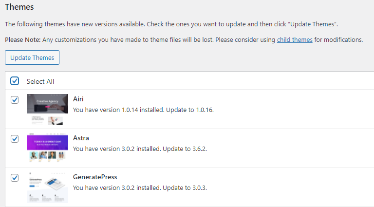The width and height of the screenshot is (374, 207).
Task: Deselect the GeneratePress theme checkbox
Action: pyautogui.click(x=15, y=178)
